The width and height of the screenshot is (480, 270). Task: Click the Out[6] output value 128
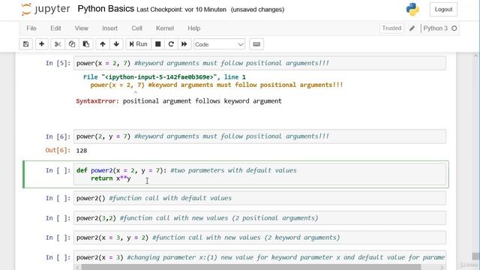pos(82,151)
